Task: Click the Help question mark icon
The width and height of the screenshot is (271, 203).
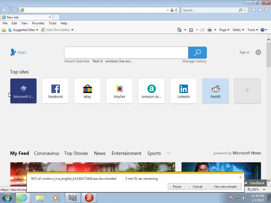Action: 262,30
